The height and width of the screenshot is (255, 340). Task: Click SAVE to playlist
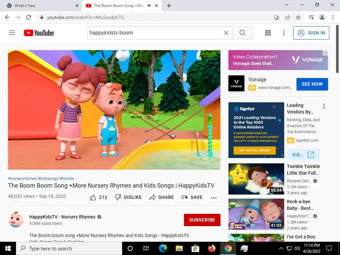coord(192,197)
